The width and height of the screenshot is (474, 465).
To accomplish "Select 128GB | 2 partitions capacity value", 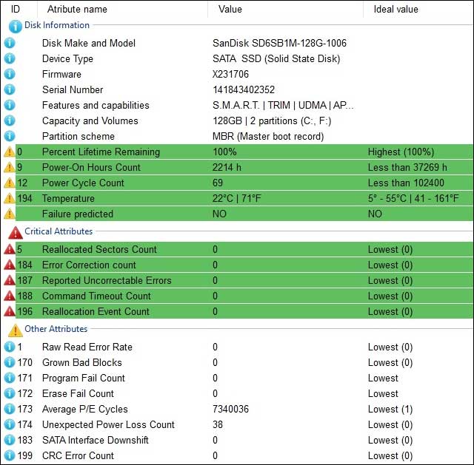I will [x=272, y=121].
